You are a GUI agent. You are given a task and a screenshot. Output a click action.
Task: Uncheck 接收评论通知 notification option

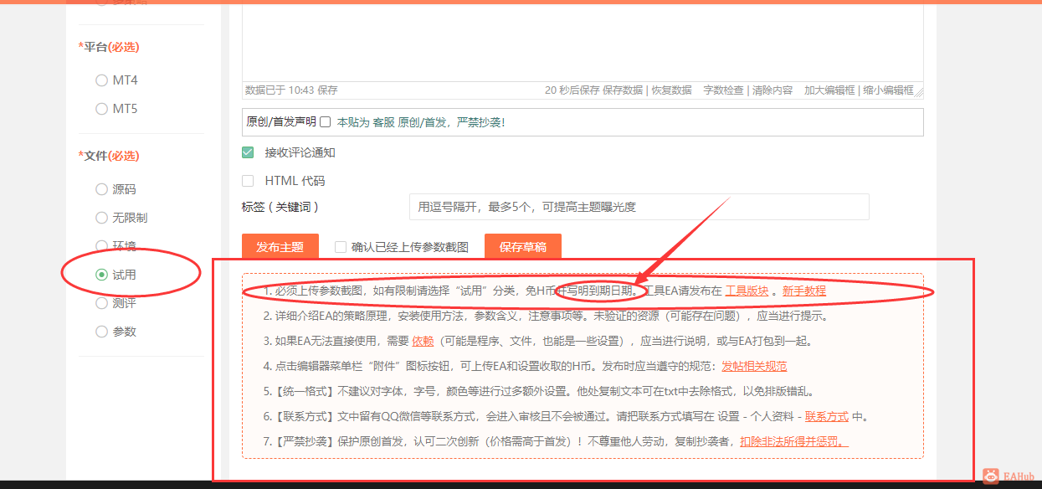248,152
